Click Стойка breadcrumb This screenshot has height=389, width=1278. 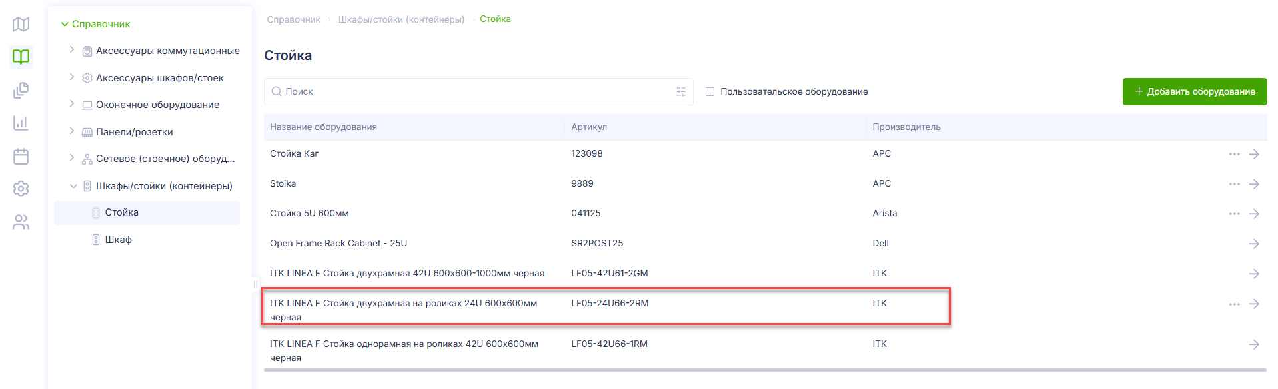pos(495,19)
